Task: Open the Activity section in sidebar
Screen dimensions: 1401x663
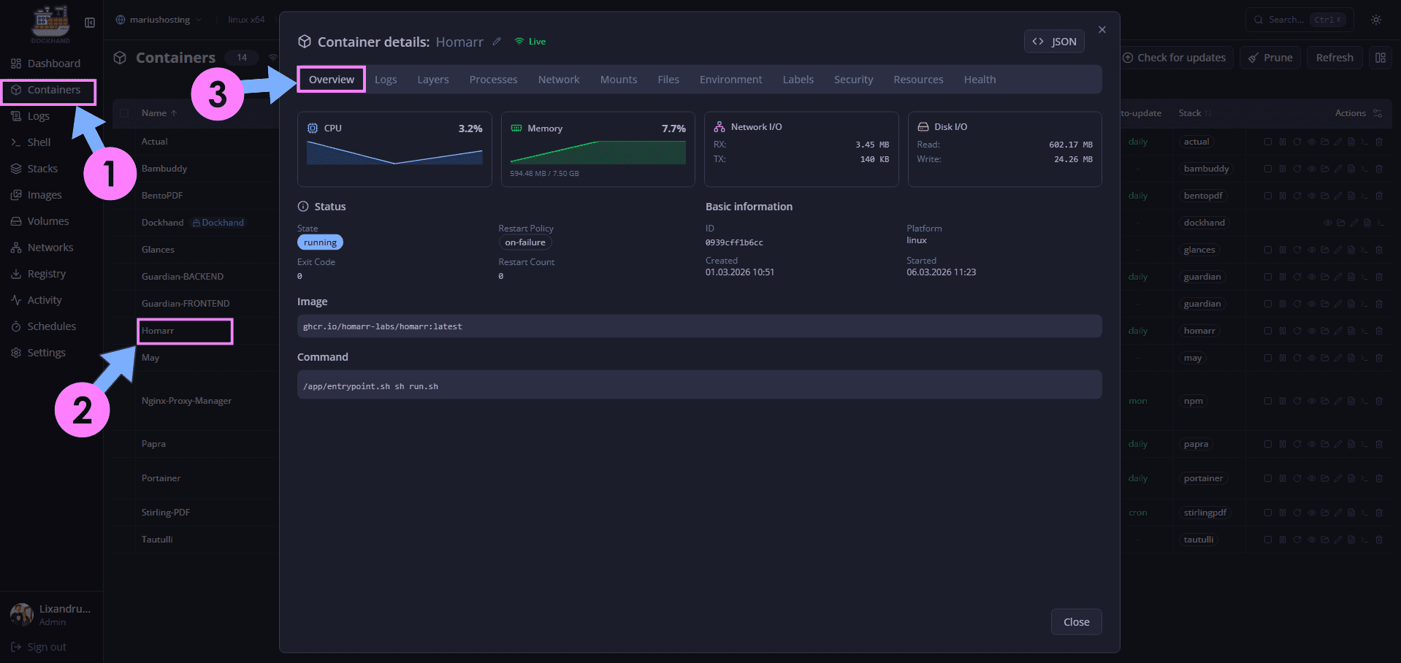Action: (x=44, y=299)
